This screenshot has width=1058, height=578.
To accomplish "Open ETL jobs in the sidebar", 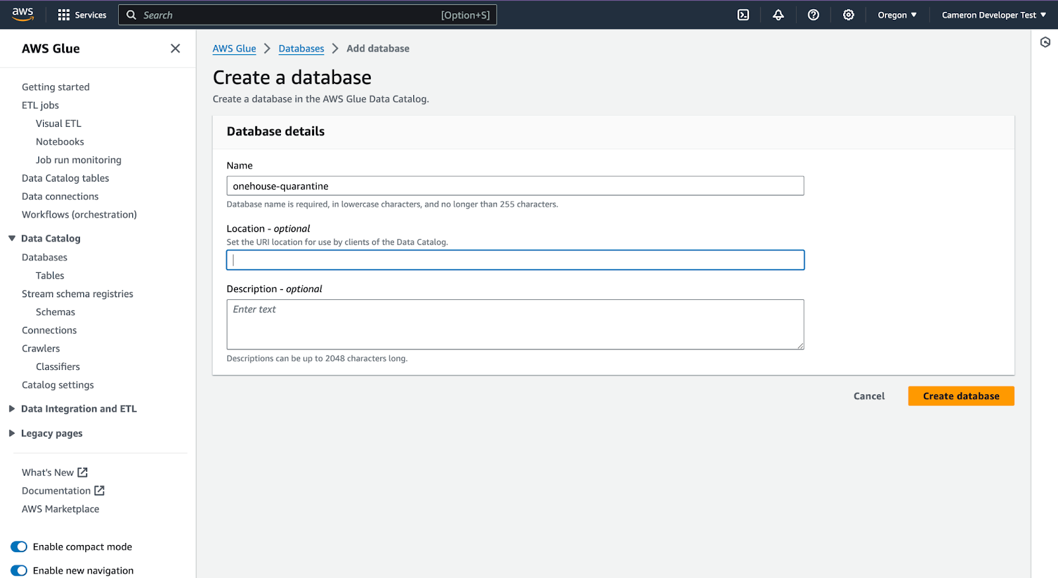I will click(x=40, y=105).
